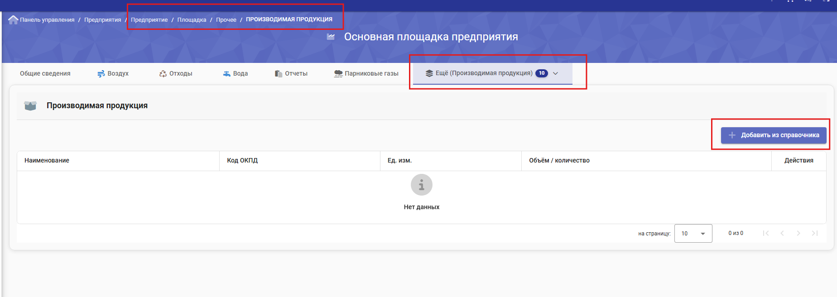Click Основная площадка предприятия title
837x297 pixels.
click(x=431, y=37)
